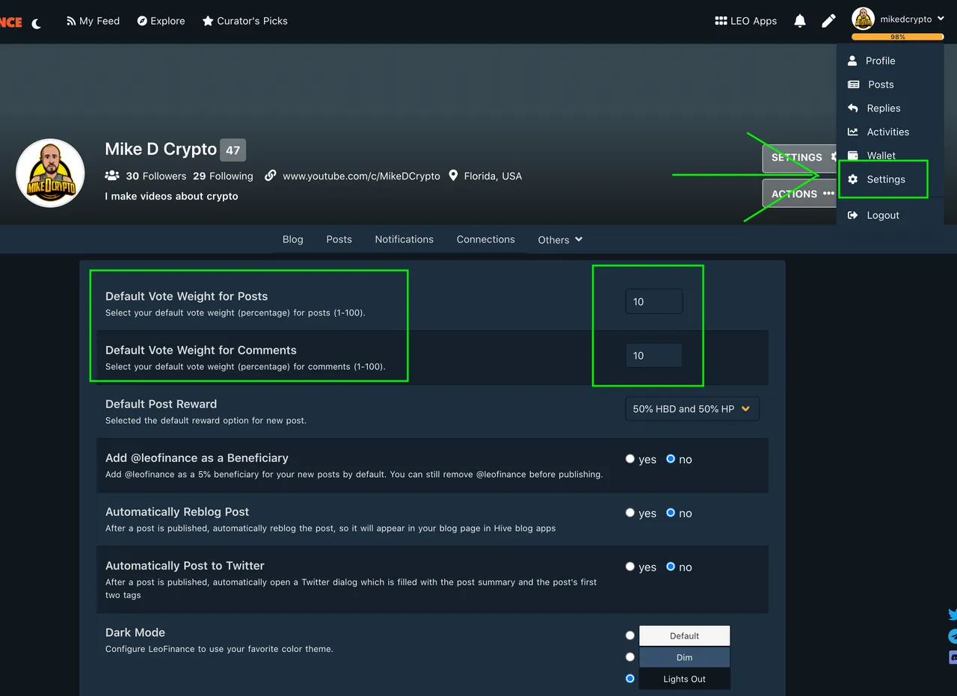This screenshot has height=696, width=957.
Task: Click the Telegram icon at right edge
Action: tap(953, 636)
